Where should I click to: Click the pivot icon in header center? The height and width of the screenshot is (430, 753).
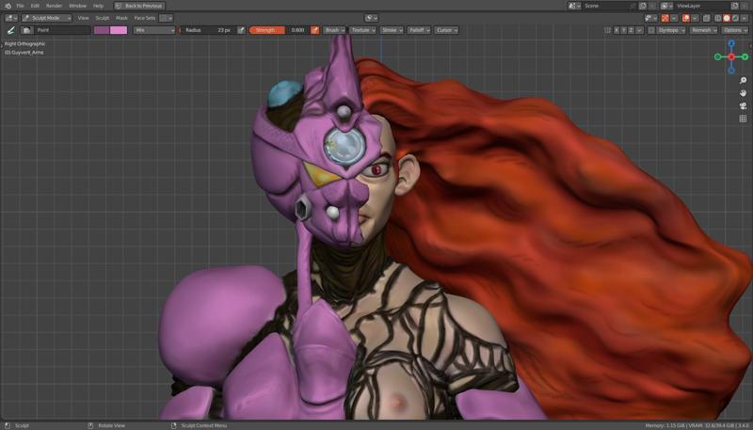point(371,18)
